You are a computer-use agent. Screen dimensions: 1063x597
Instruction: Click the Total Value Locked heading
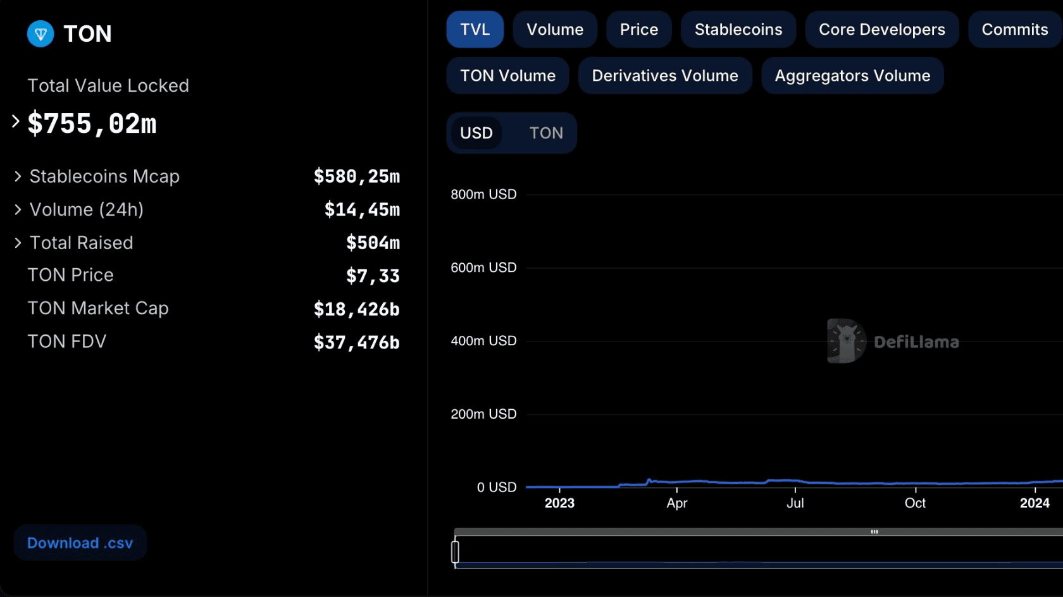(x=108, y=85)
